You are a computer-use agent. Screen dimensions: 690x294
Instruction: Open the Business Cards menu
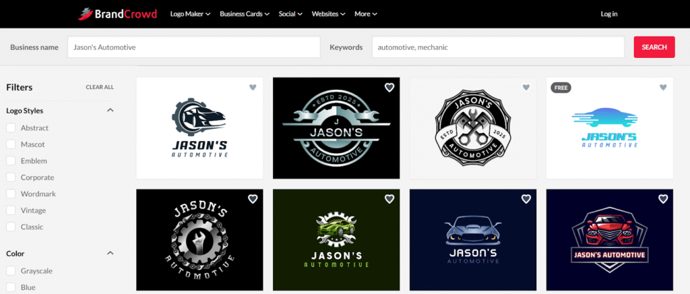245,13
